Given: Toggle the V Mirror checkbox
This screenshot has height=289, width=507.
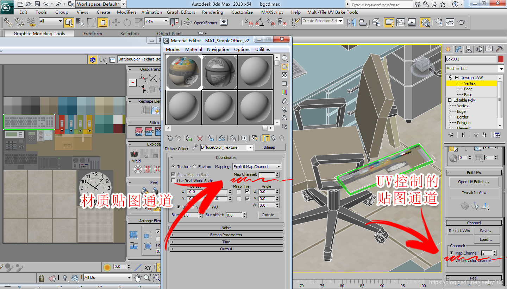Looking at the screenshot, I should click(239, 199).
